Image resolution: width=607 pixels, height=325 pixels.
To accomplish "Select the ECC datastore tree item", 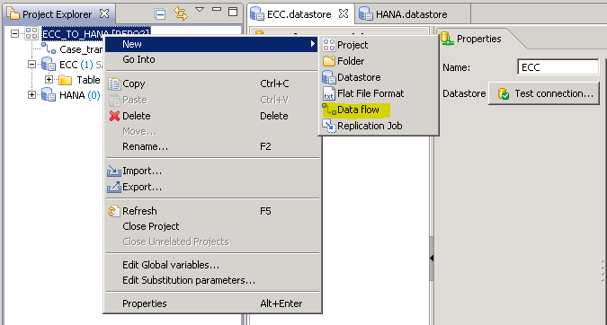I will [68, 65].
